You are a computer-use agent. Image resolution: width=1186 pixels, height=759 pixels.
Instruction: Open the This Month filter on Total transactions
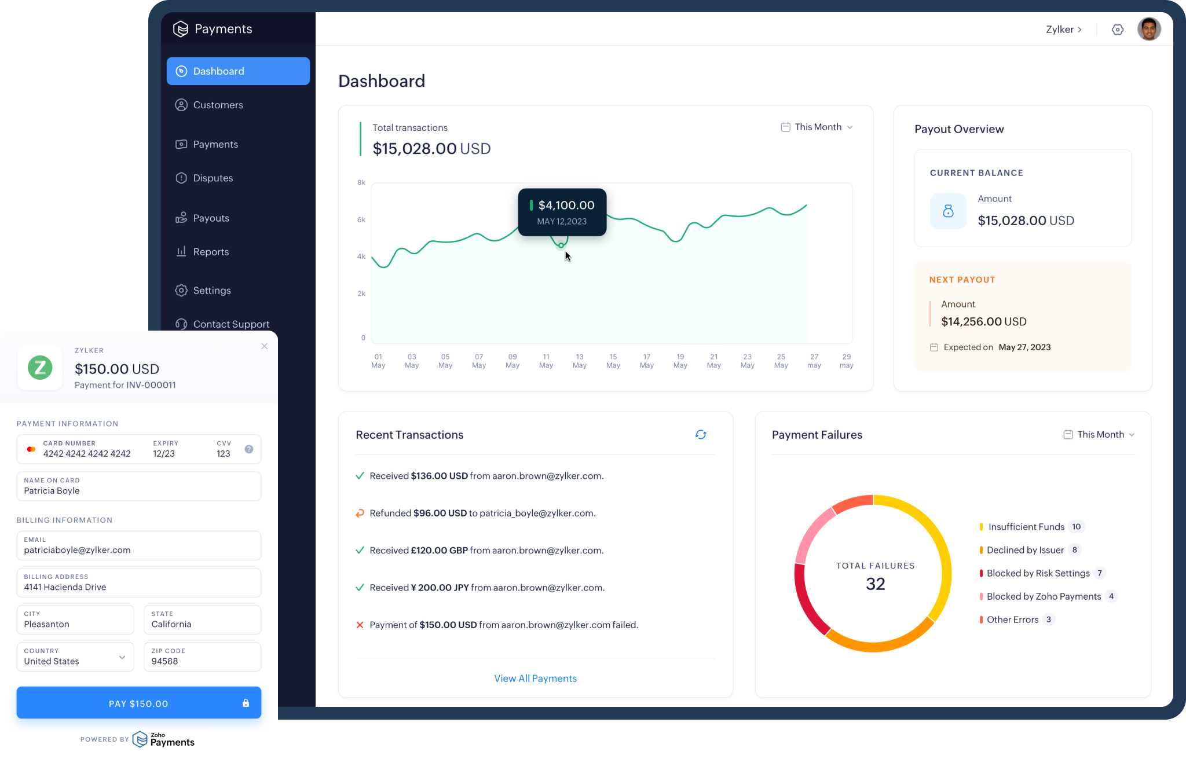point(817,127)
